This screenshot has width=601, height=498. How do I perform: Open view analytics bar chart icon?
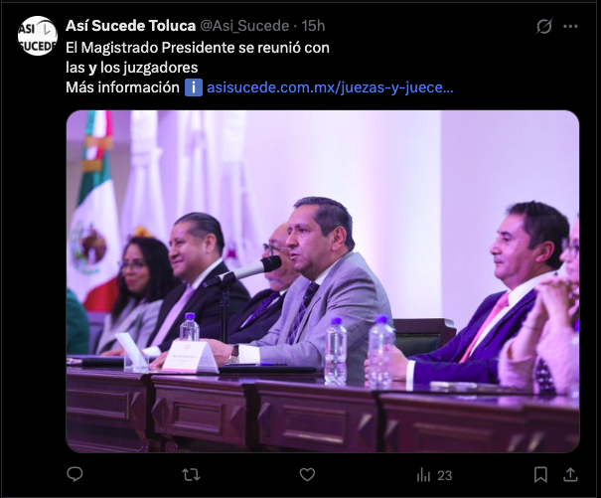(423, 475)
